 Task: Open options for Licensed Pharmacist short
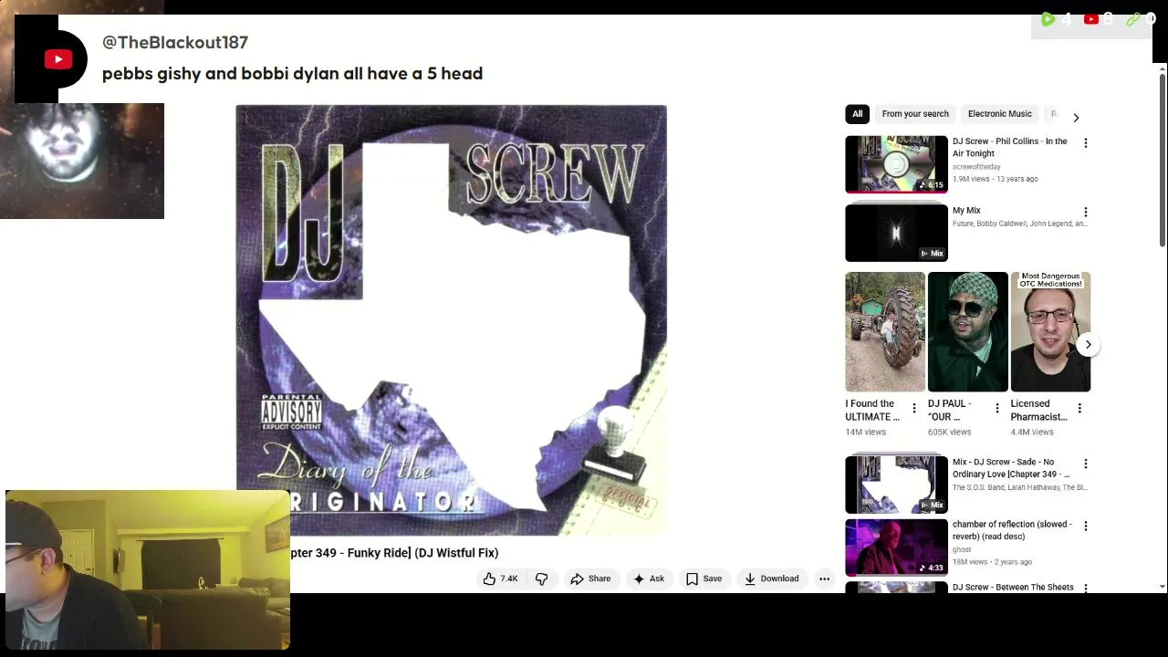(x=1079, y=409)
